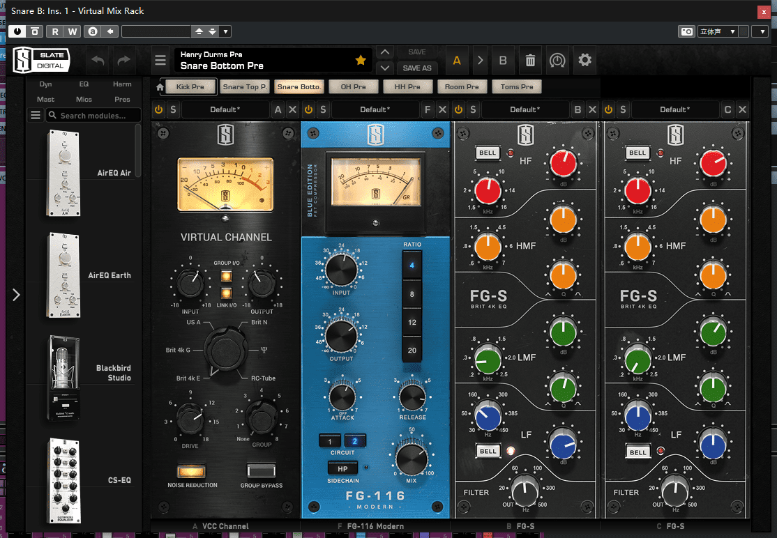Open the 立体声 channel dropdown

coord(718,31)
